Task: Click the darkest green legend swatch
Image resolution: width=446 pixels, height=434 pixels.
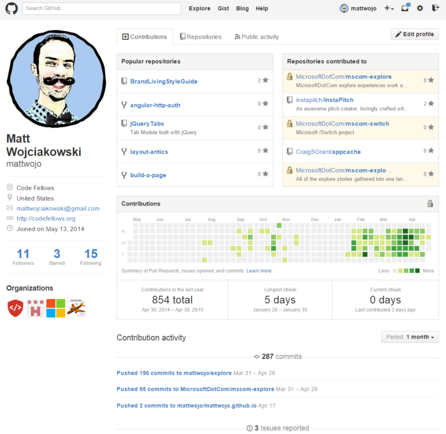Action: (x=417, y=271)
